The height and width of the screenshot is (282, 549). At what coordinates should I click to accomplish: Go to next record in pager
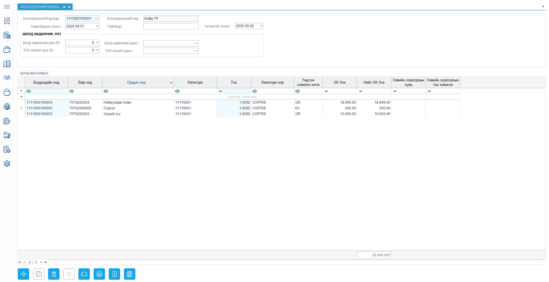pyautogui.click(x=41, y=262)
